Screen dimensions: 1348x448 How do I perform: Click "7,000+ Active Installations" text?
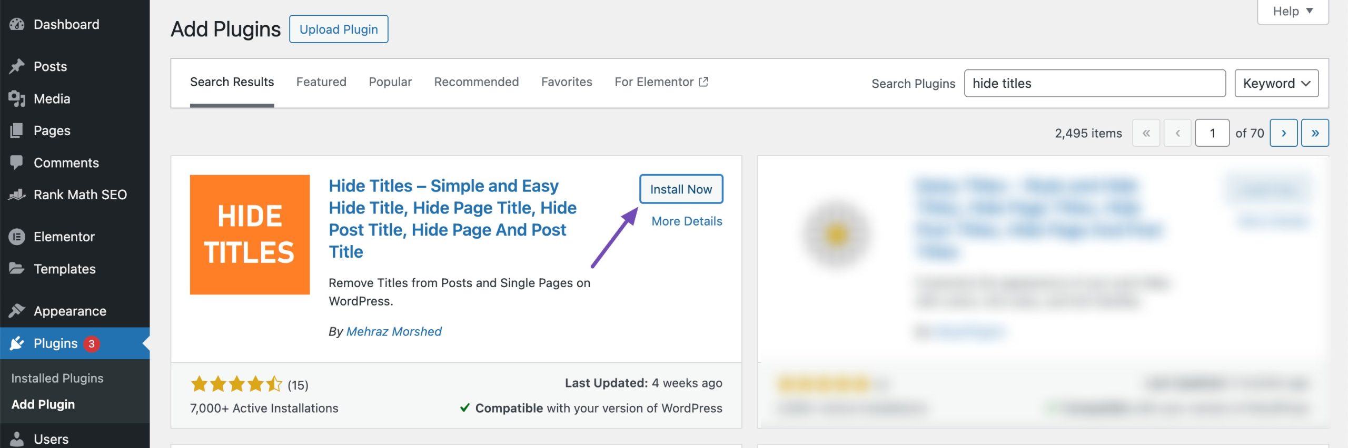[264, 408]
